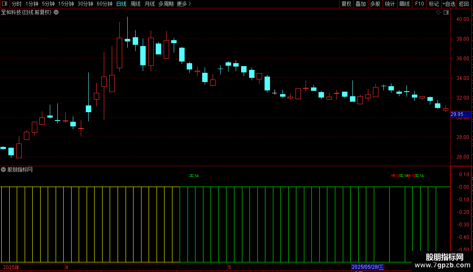Click the month 5 axis marker
Screen dimensions: 473x272
click(x=229, y=267)
